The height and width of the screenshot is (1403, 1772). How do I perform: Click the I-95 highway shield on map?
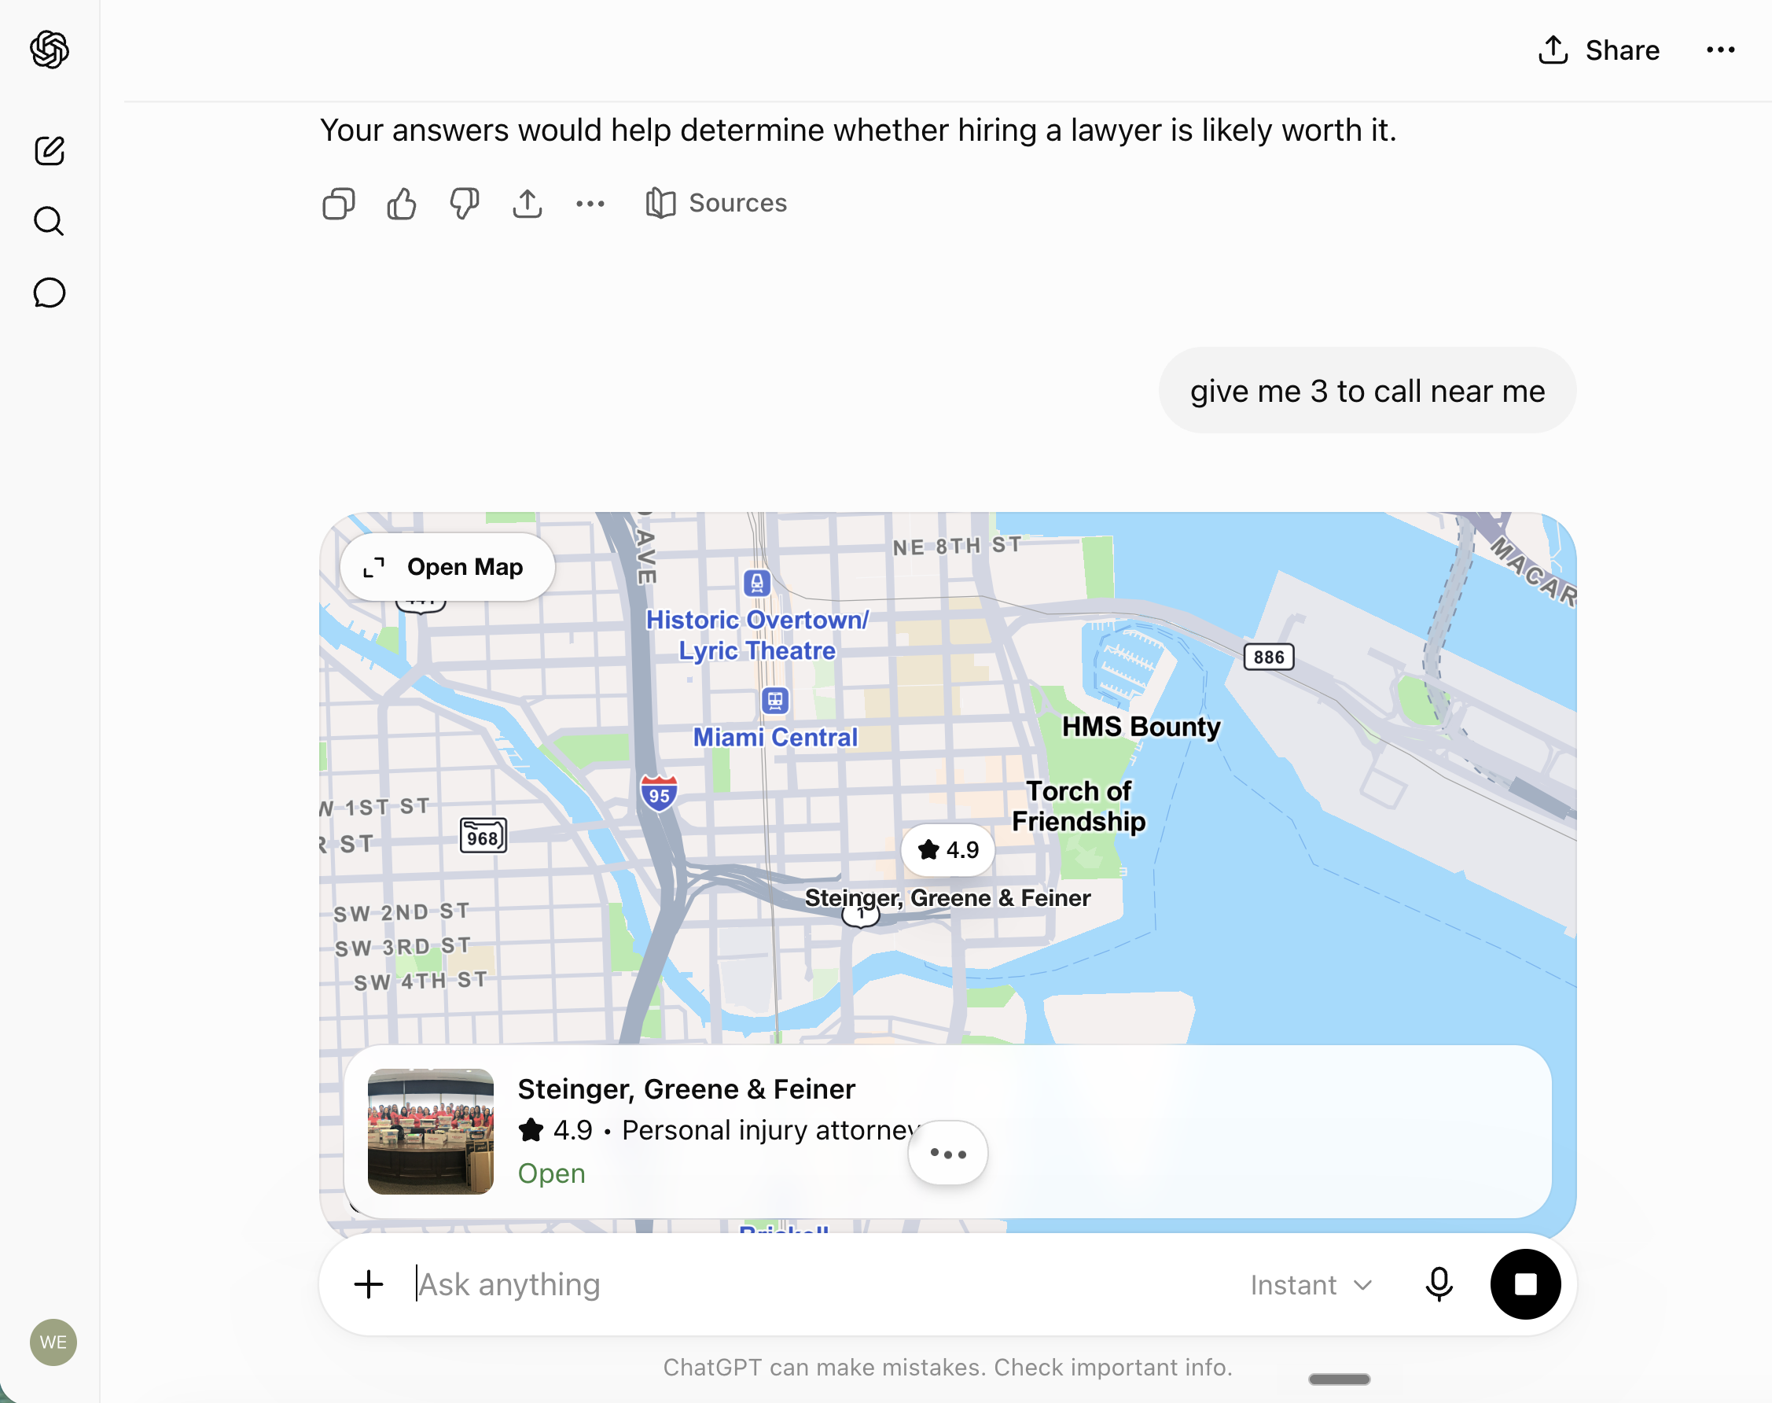coord(659,794)
